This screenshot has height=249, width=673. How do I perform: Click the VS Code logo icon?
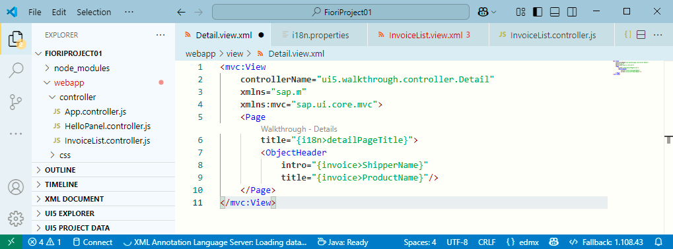[12, 12]
